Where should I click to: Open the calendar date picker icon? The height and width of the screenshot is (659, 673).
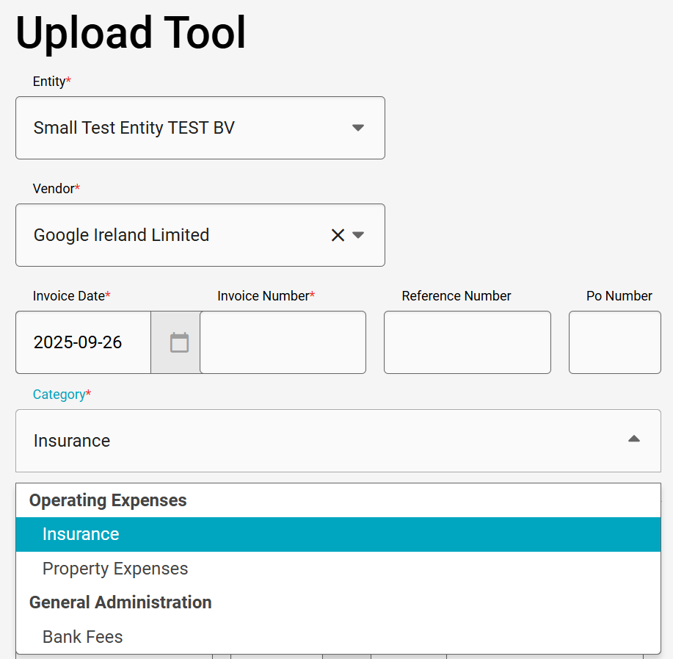(x=179, y=342)
